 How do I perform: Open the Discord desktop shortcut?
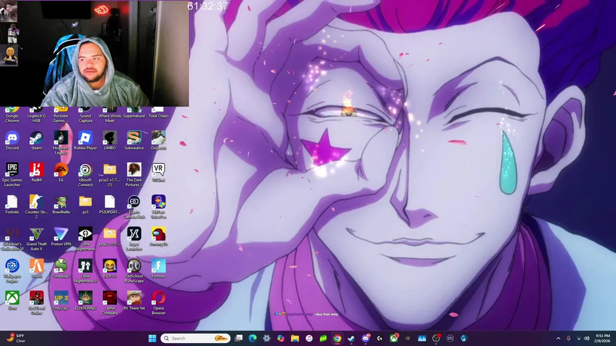(12, 141)
